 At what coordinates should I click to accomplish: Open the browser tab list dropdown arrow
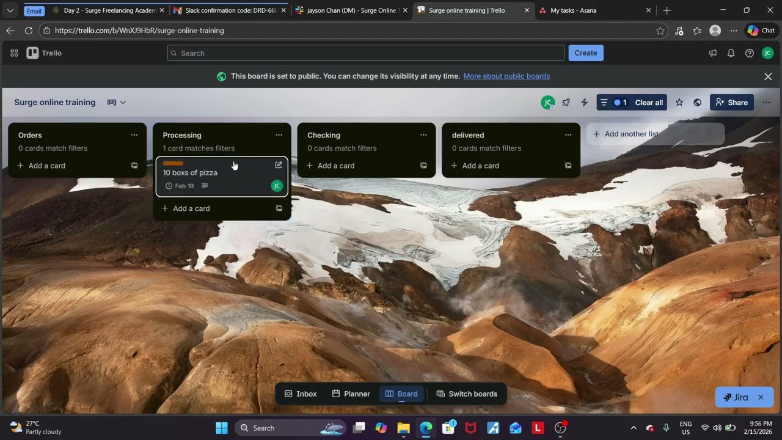point(10,10)
